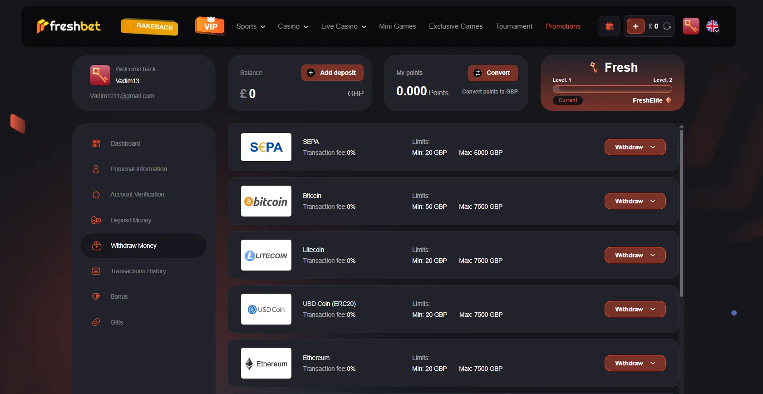Click the floating blue dot widget

click(x=734, y=313)
